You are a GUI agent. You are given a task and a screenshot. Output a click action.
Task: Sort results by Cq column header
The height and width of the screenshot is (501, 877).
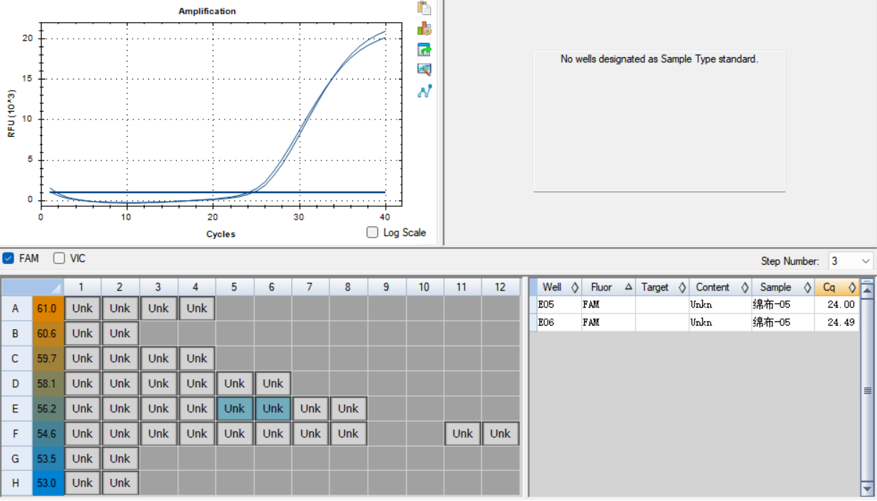pos(836,287)
